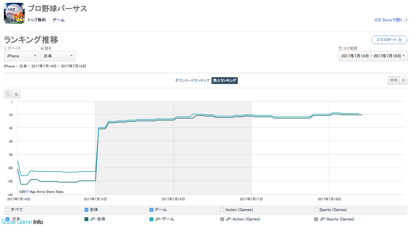410x226 pixels.
Task: Click the ランキング推移 heading
Action: tap(31, 40)
